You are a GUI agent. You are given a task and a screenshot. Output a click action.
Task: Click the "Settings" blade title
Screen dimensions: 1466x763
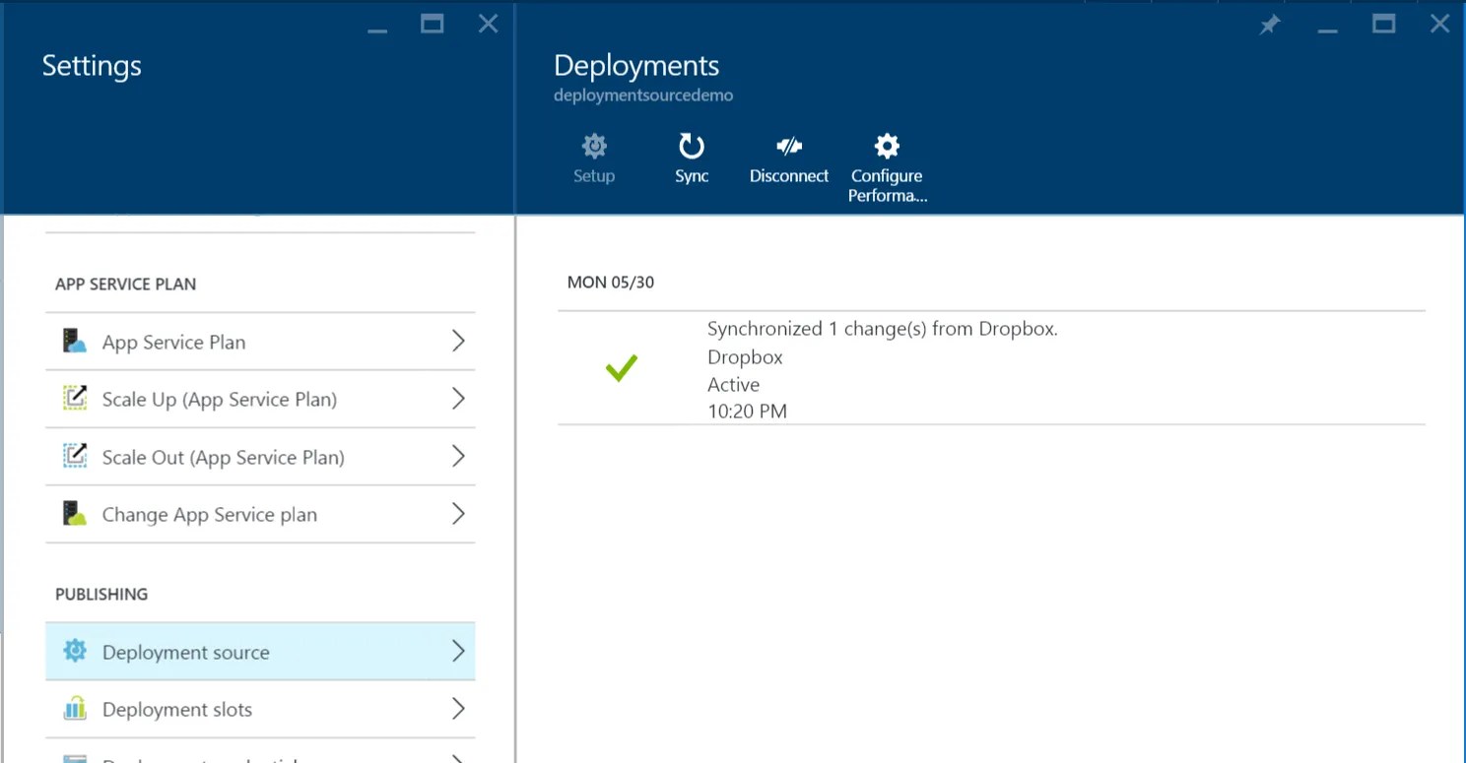coord(92,66)
